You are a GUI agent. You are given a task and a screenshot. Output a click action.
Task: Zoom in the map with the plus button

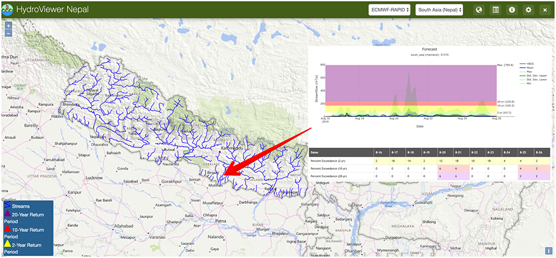pos(9,26)
